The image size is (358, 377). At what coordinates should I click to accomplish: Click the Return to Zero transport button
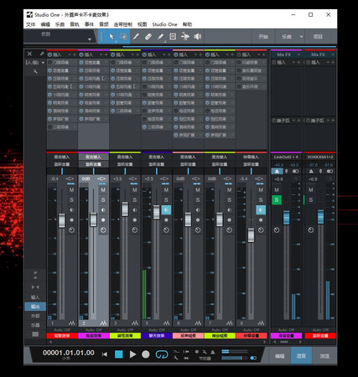click(x=105, y=354)
